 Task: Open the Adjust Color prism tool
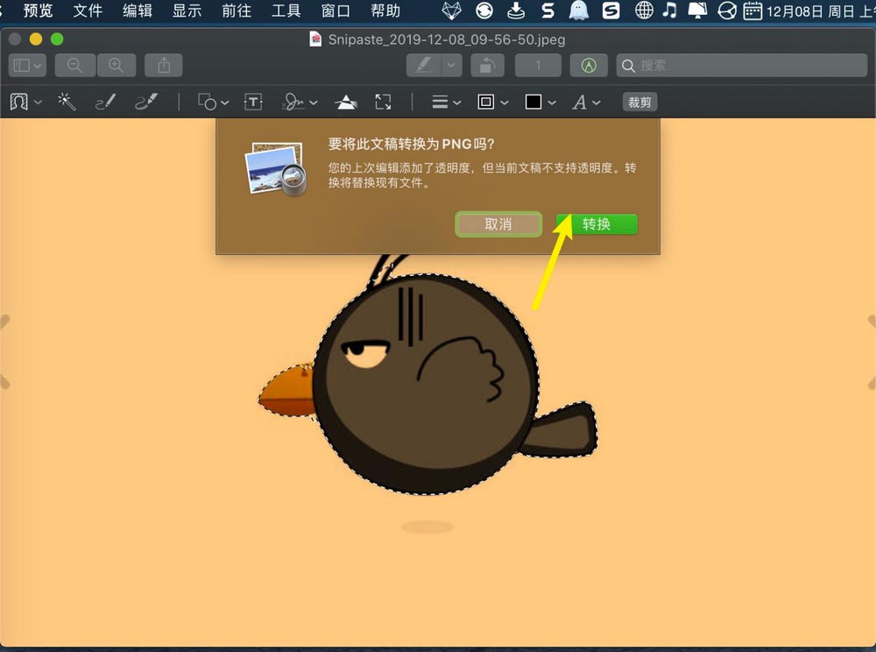pyautogui.click(x=346, y=102)
